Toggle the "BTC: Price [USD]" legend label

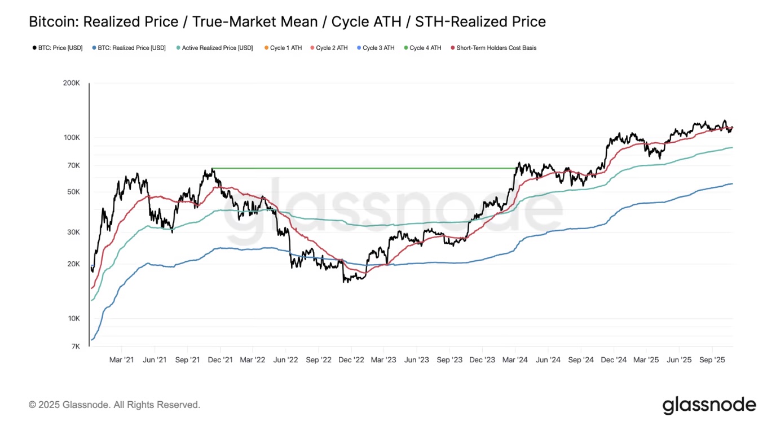tap(60, 48)
